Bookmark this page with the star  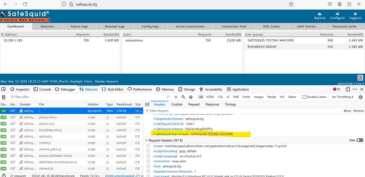[x=291, y=4]
